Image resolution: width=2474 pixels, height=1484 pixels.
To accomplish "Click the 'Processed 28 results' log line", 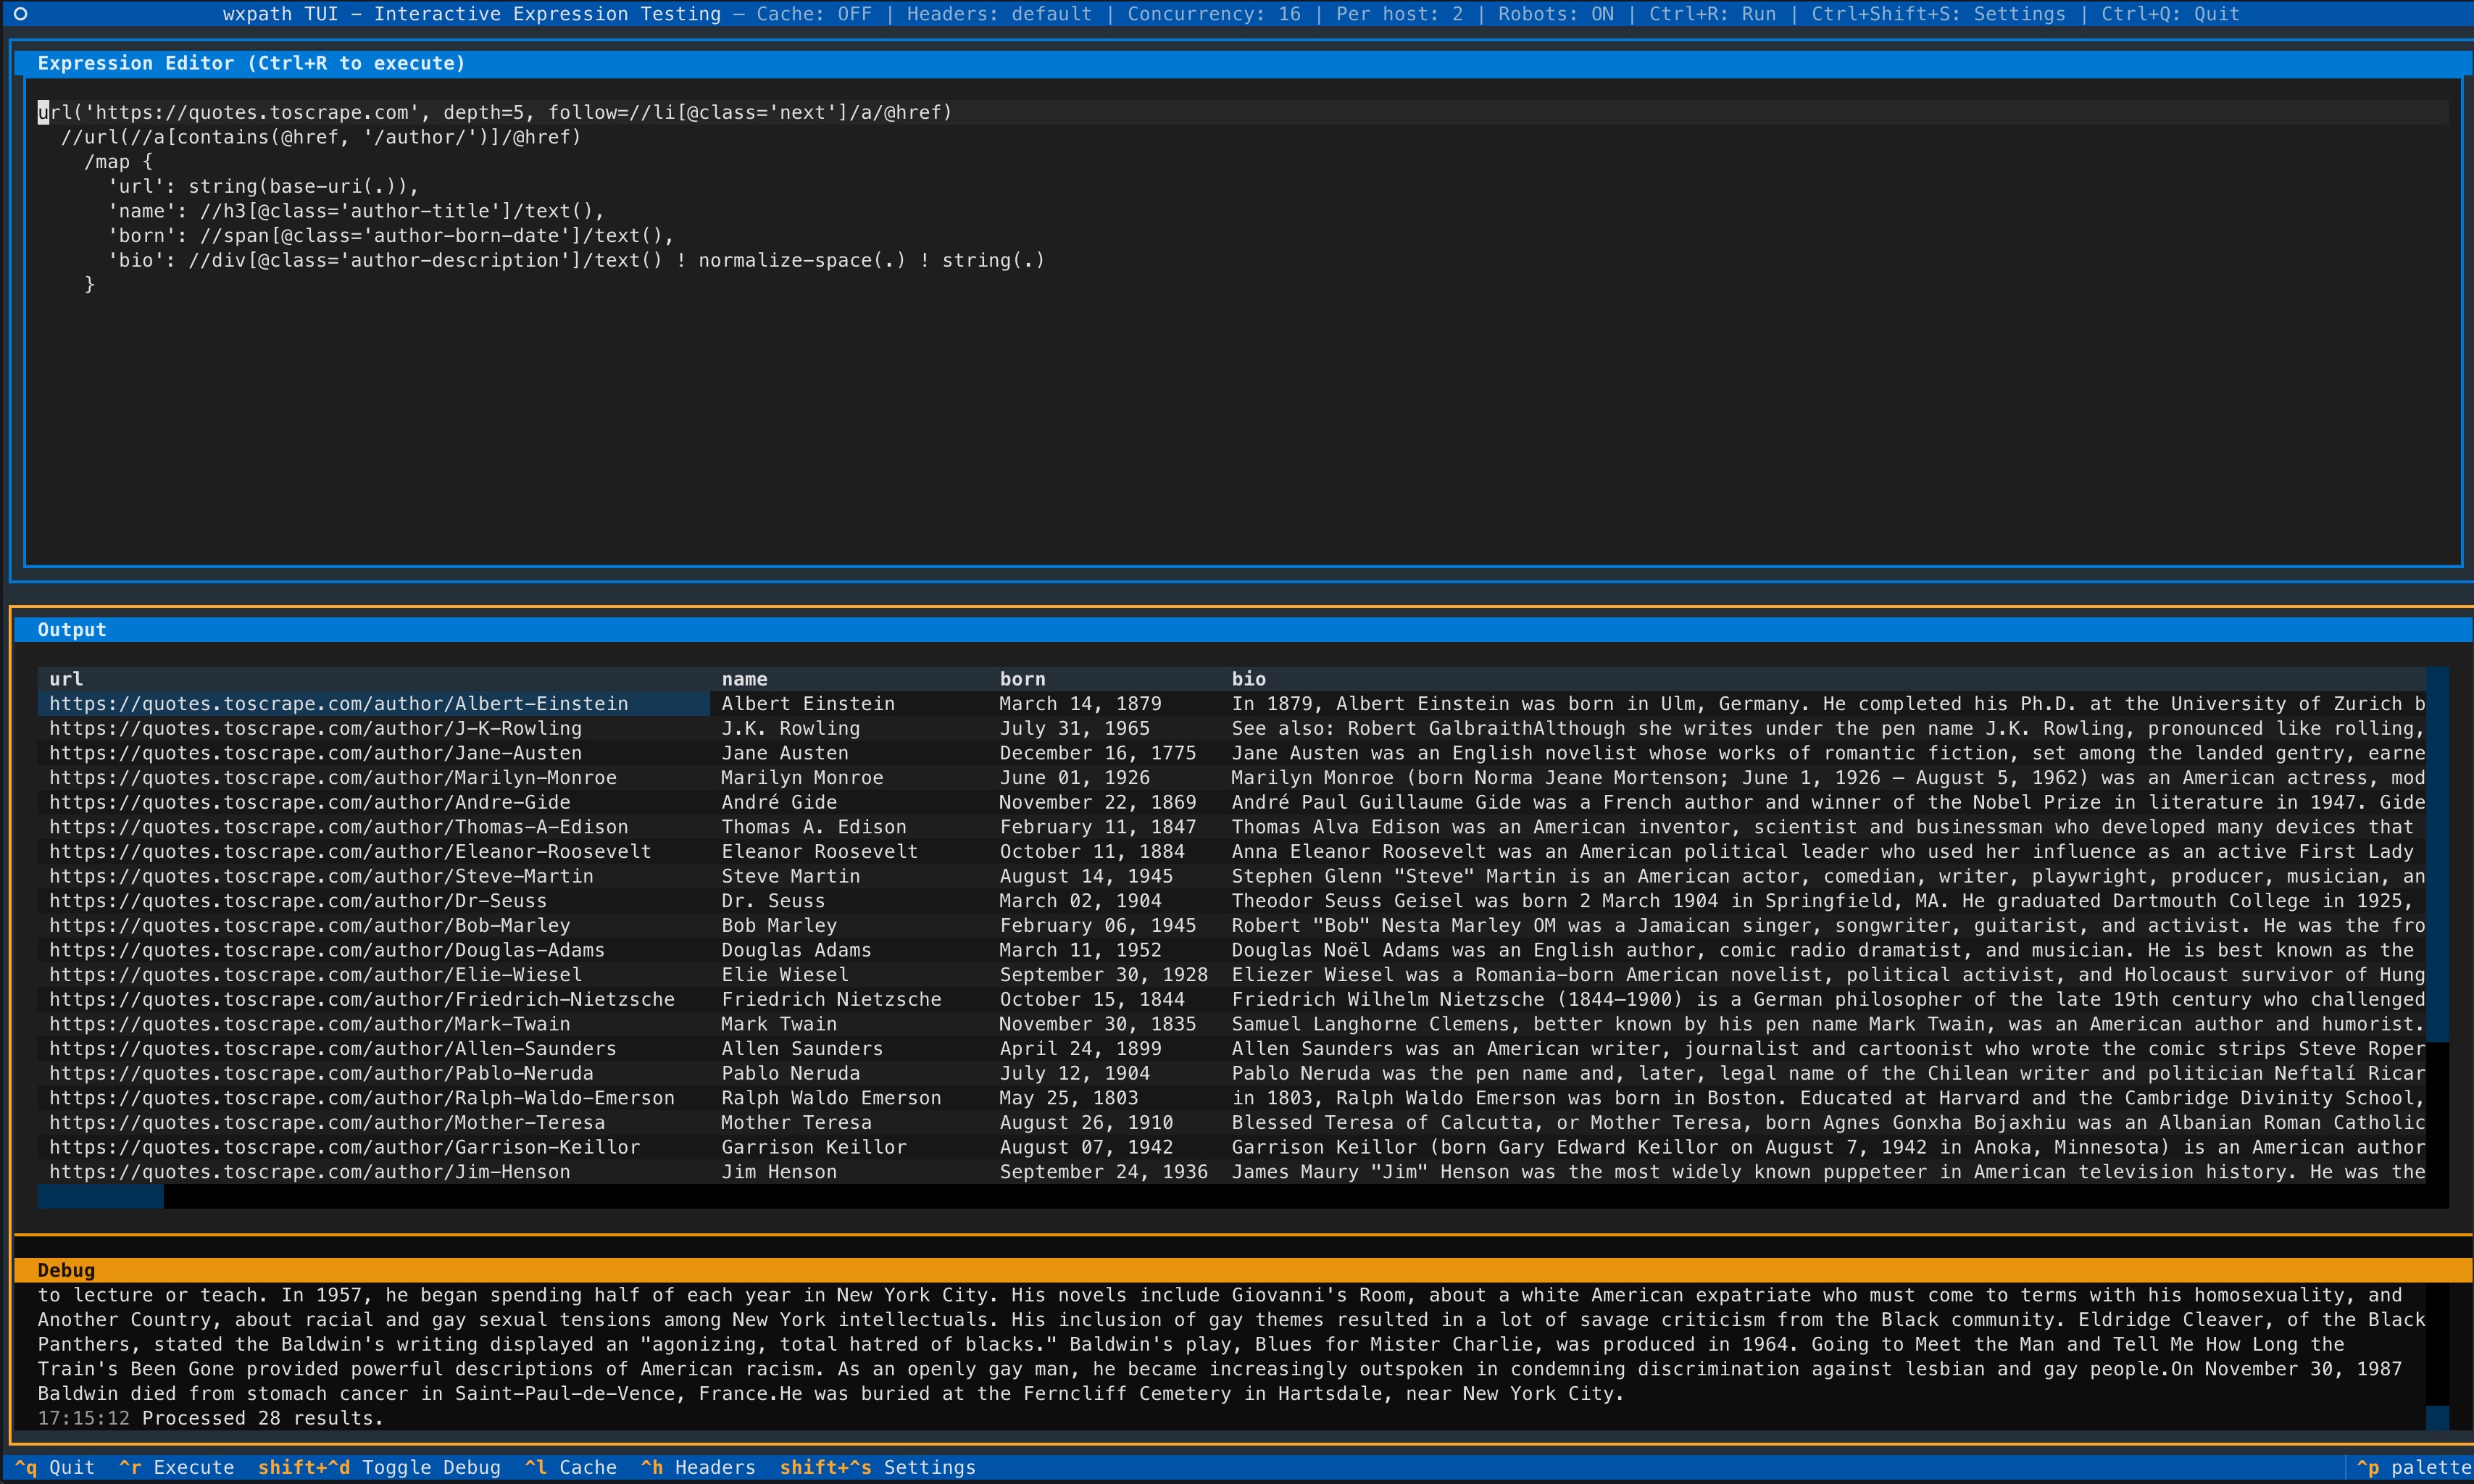I will [x=211, y=1418].
